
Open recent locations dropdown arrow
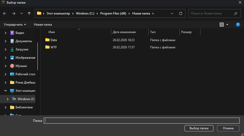[22, 13]
